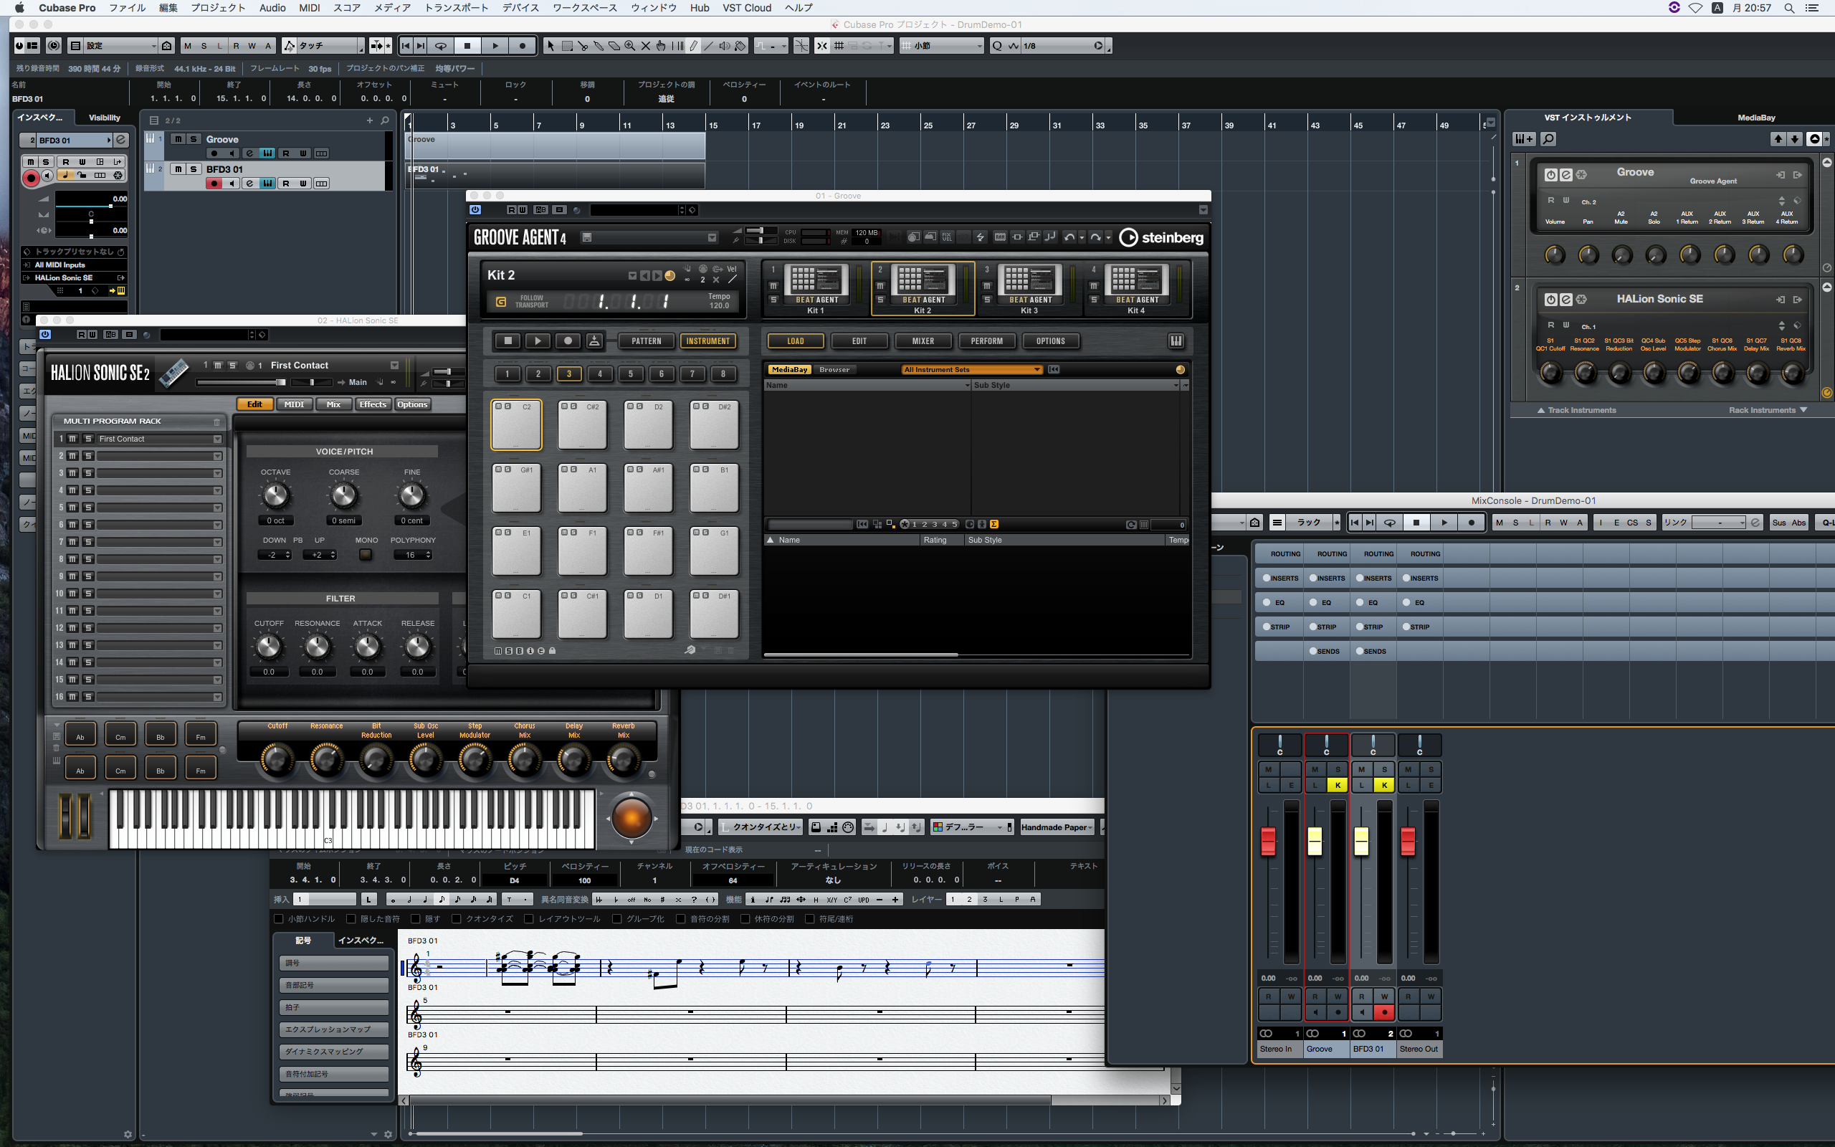The height and width of the screenshot is (1147, 1835).
Task: Open the EDIT tab in Groove Agent
Action: coord(859,341)
